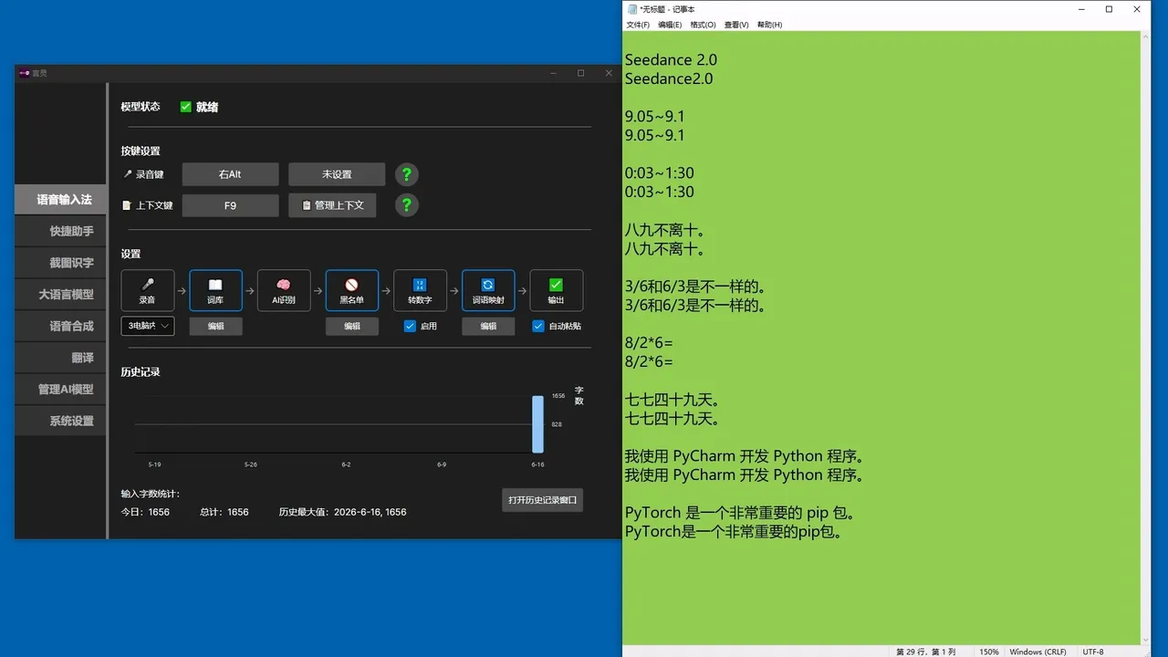Open Notepad's 查看(V) menu
The width and height of the screenshot is (1168, 657).
pyautogui.click(x=736, y=25)
